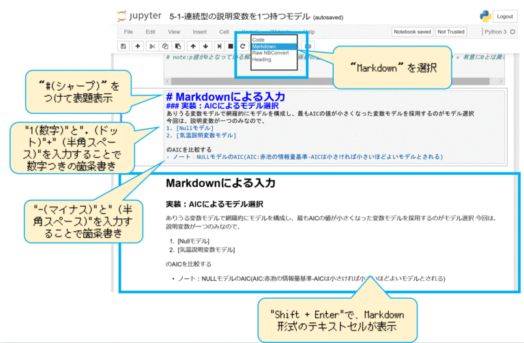This screenshot has height=343, width=524.
Task: Click the save notebook icon
Action: (123, 46)
